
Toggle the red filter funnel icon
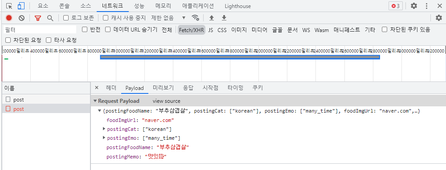37,18
